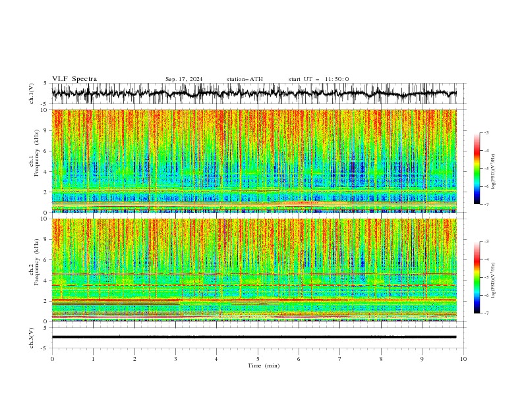
Task: Select the date "Sep. 17, 2024"
Action: point(184,79)
